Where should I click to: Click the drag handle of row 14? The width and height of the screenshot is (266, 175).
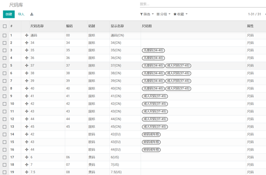coord(26,134)
